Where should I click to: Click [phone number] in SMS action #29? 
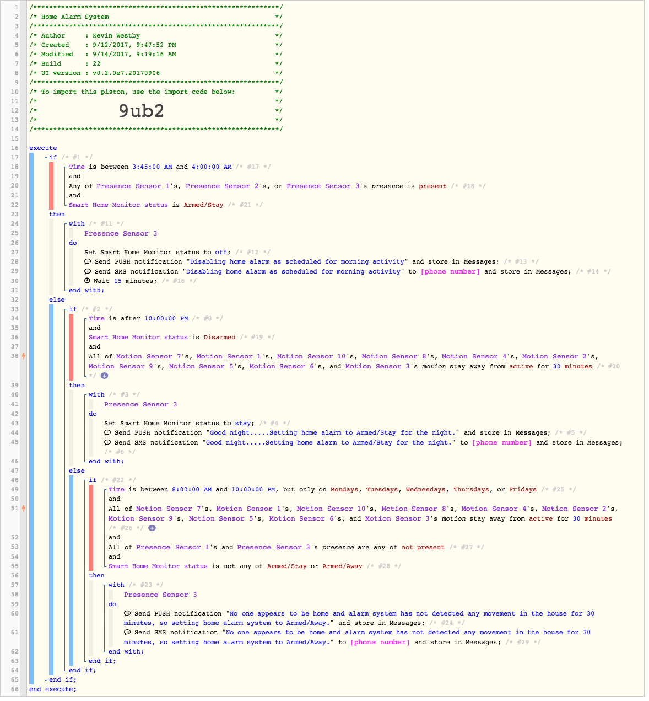click(380, 642)
